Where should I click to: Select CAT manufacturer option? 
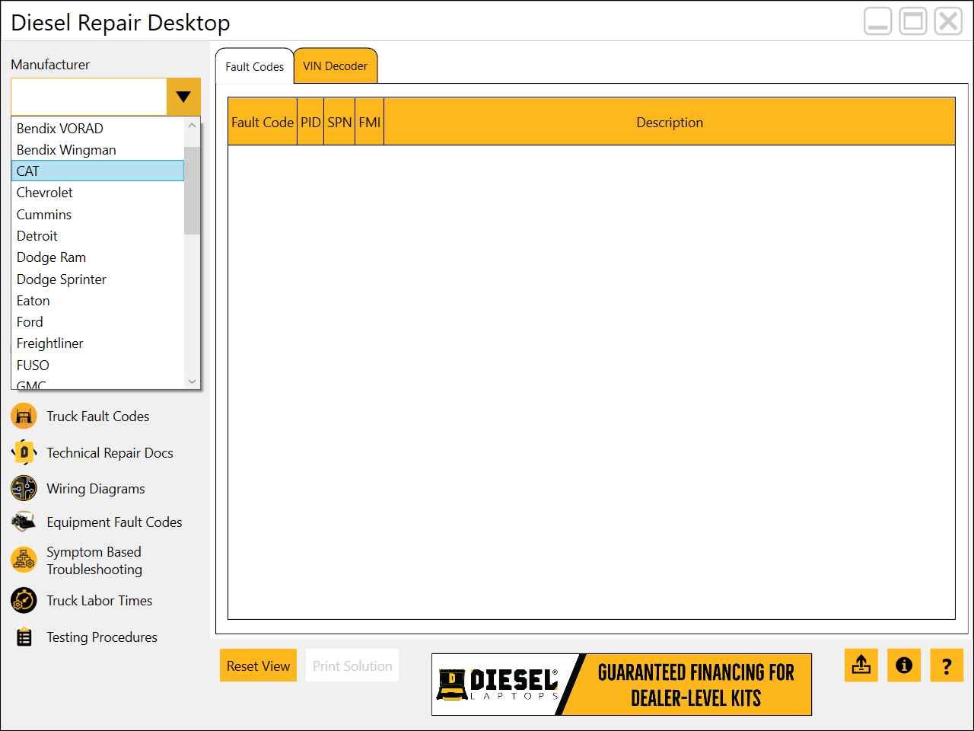pyautogui.click(x=97, y=171)
